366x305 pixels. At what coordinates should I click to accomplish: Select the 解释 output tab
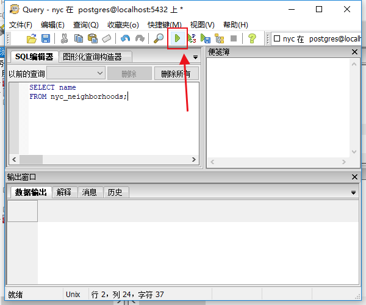click(64, 192)
